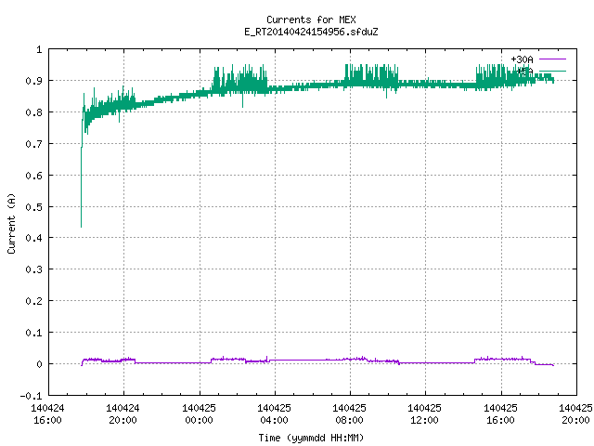Click the y-axis value '0.8'
This screenshot has width=594, height=446.
point(33,112)
